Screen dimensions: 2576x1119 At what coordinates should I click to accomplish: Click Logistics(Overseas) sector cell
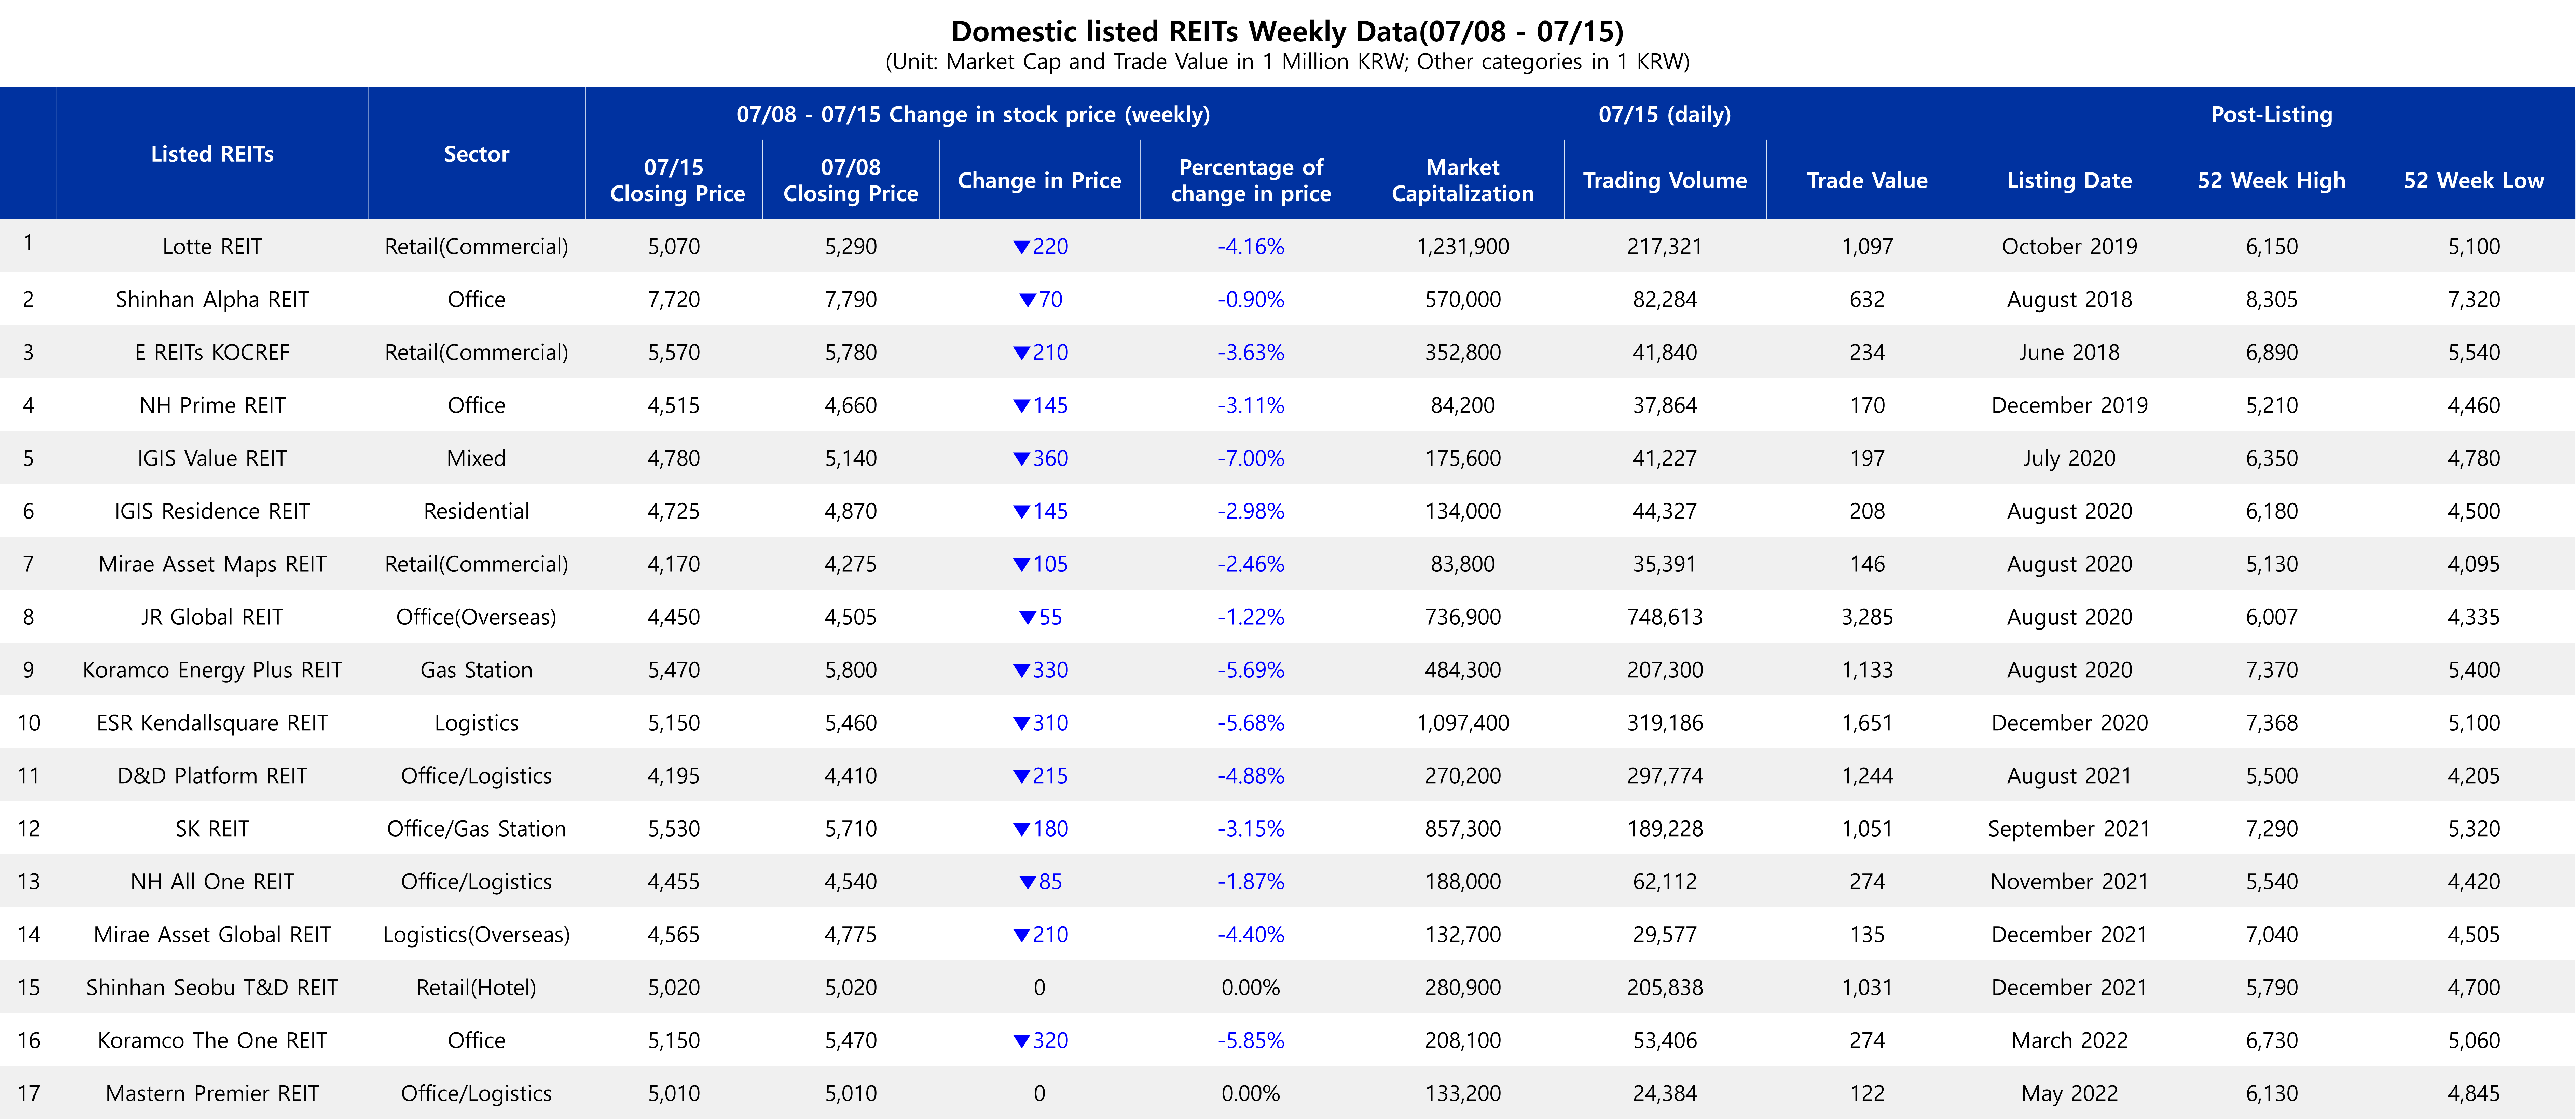tap(476, 935)
